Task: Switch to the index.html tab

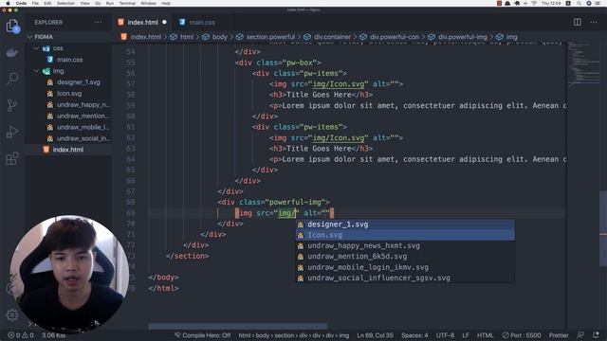Action: point(142,22)
